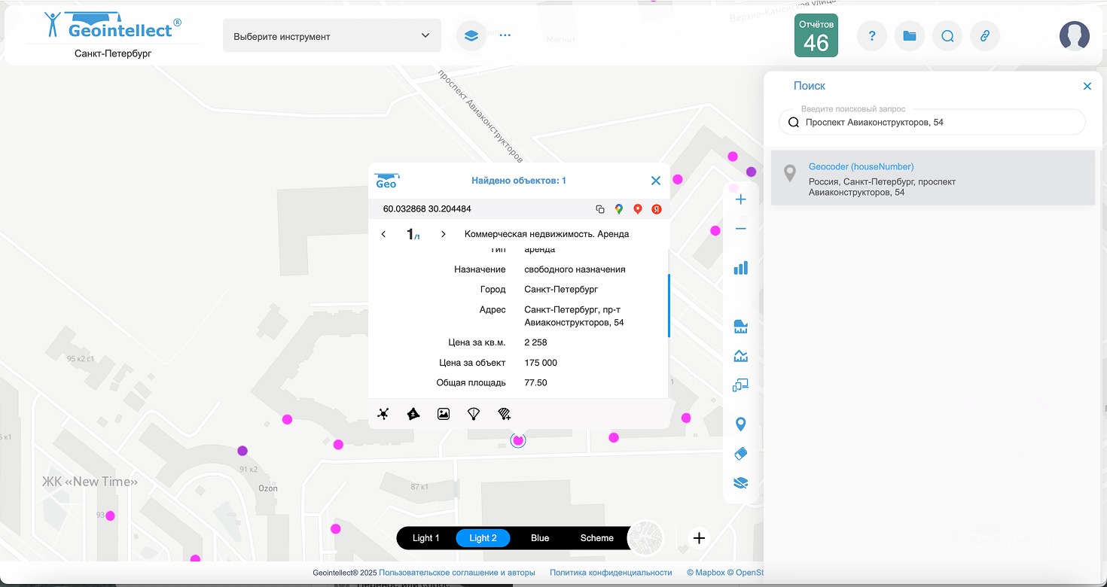Expand the three-dots menu near layers
The height and width of the screenshot is (587, 1107).
click(505, 35)
